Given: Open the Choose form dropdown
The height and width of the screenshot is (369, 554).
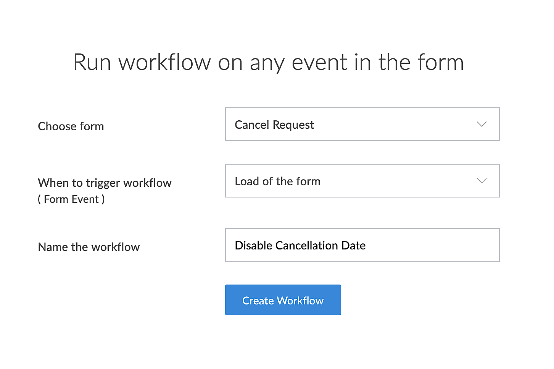Looking at the screenshot, I should (x=362, y=124).
